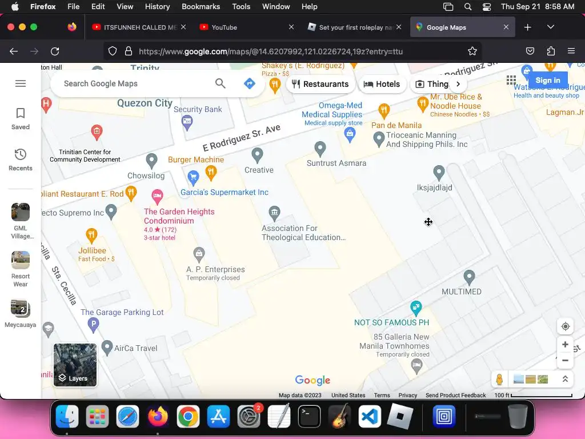Image resolution: width=585 pixels, height=439 pixels.
Task: Open the Google apps grid
Action: [511, 80]
